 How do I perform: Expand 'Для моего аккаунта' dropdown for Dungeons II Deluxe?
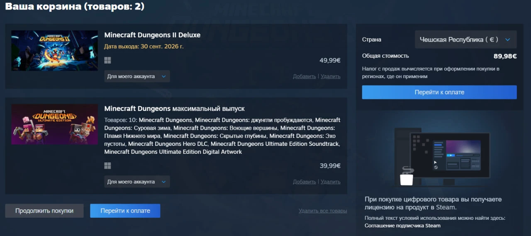click(x=137, y=76)
